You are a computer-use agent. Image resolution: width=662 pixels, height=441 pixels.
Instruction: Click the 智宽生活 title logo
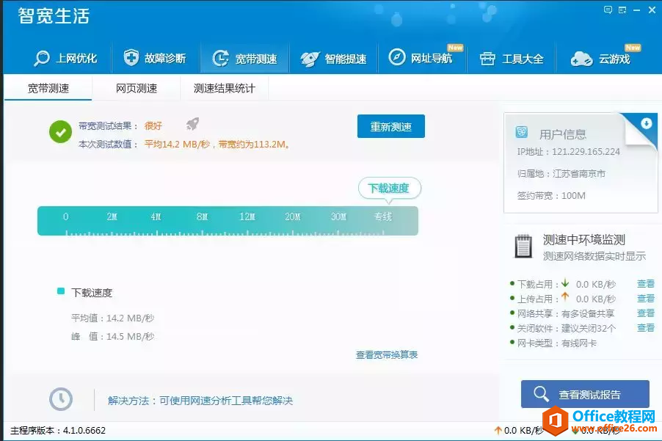[x=54, y=16]
